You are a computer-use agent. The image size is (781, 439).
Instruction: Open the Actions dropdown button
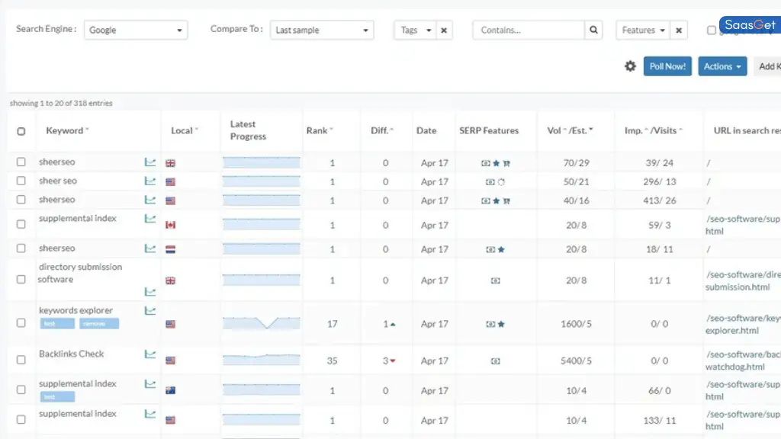click(722, 66)
